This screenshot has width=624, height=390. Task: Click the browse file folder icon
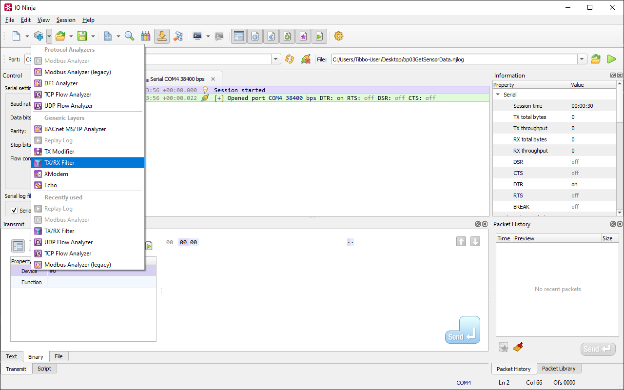pyautogui.click(x=596, y=59)
